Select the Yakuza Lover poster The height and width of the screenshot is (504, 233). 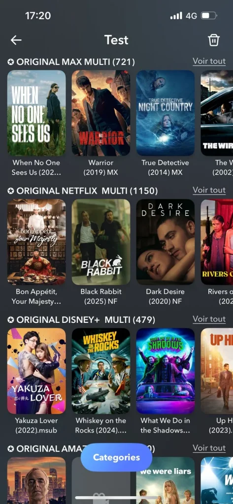pyautogui.click(x=36, y=371)
